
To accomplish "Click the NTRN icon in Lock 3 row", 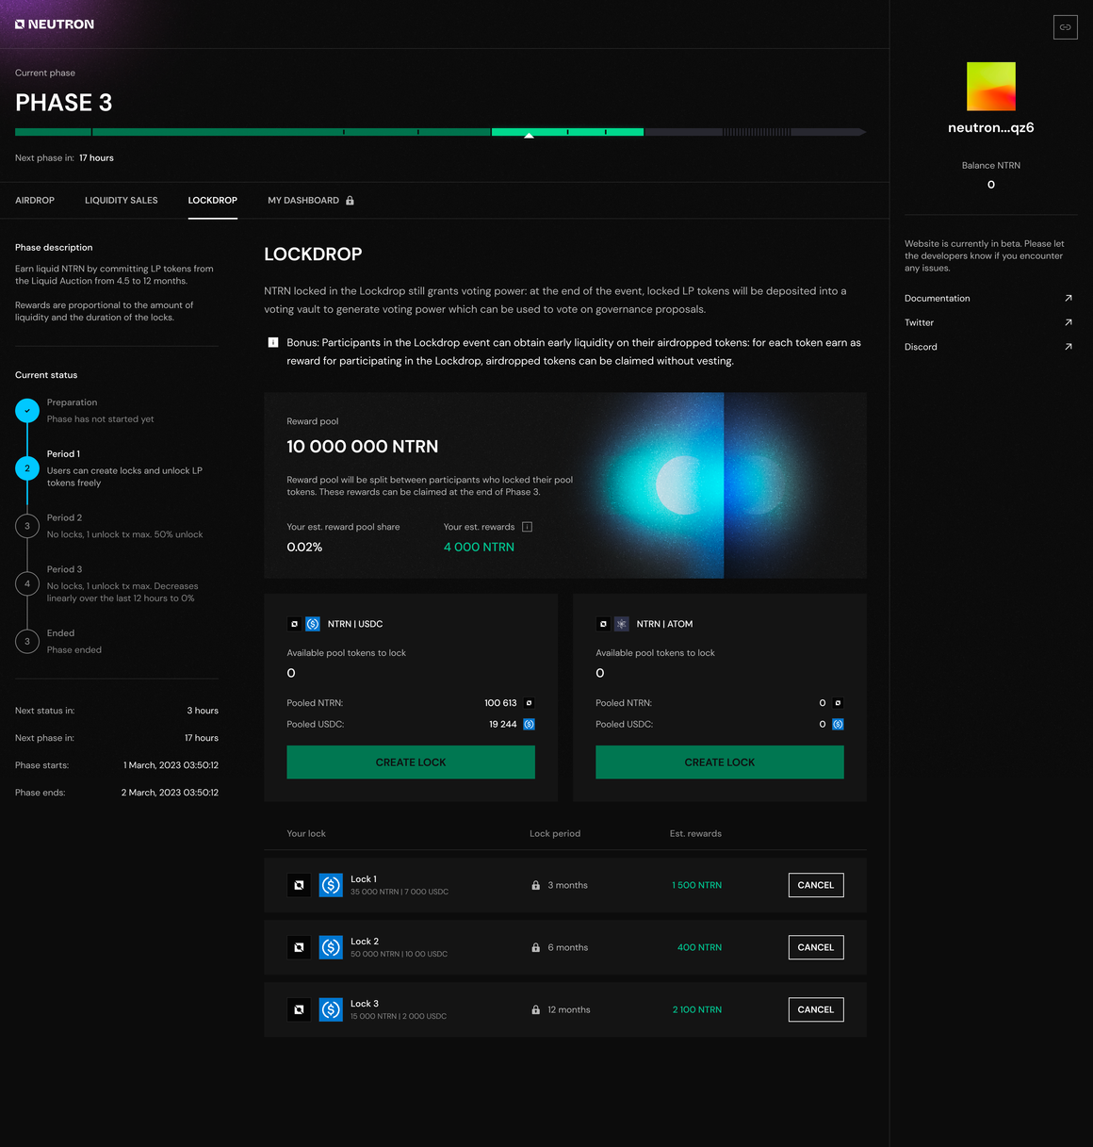I will click(x=299, y=1009).
